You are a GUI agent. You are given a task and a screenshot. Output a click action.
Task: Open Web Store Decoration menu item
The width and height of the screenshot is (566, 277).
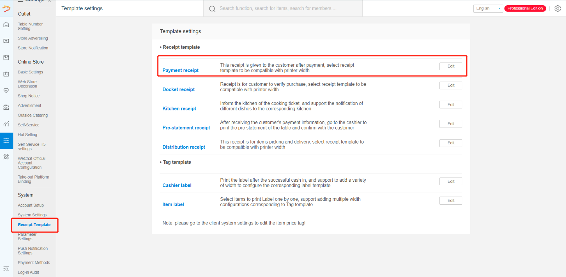click(28, 84)
